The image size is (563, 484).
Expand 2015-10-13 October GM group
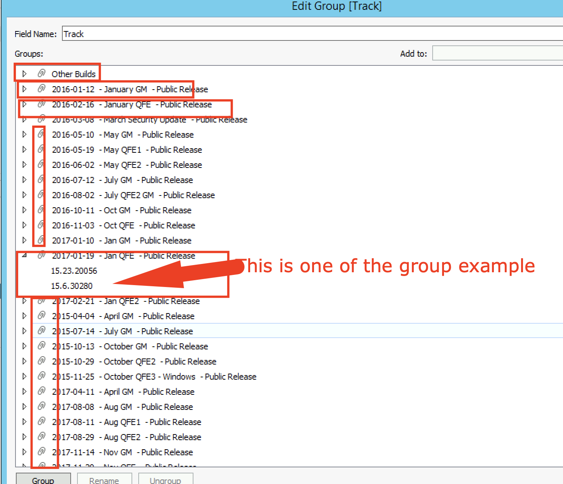[25, 346]
